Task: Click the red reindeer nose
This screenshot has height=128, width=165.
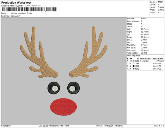Action: 63,107
